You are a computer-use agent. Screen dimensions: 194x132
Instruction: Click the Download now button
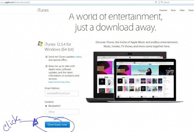click(x=57, y=125)
